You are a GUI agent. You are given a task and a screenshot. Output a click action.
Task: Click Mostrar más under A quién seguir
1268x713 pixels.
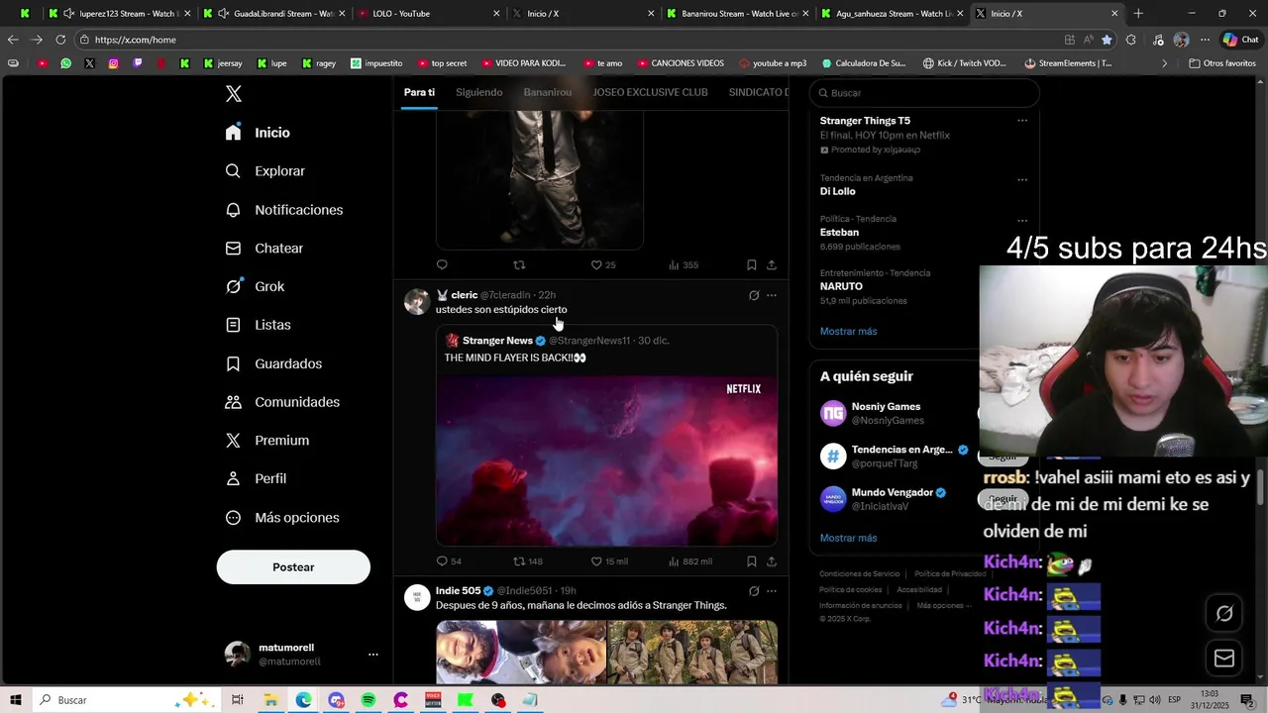[x=848, y=539]
